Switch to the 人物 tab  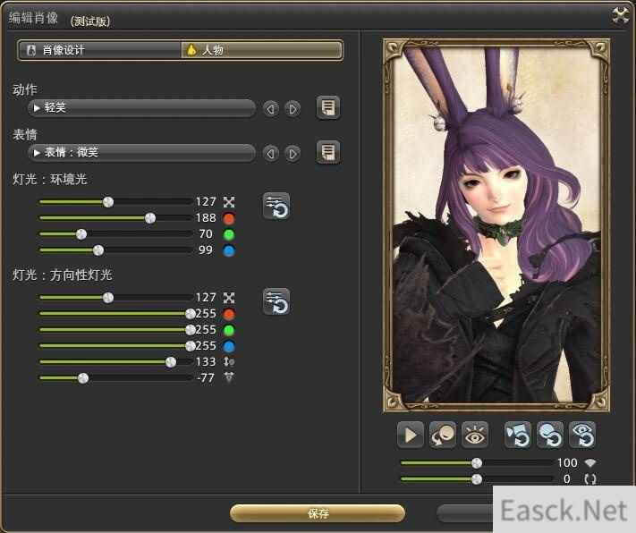click(x=261, y=50)
